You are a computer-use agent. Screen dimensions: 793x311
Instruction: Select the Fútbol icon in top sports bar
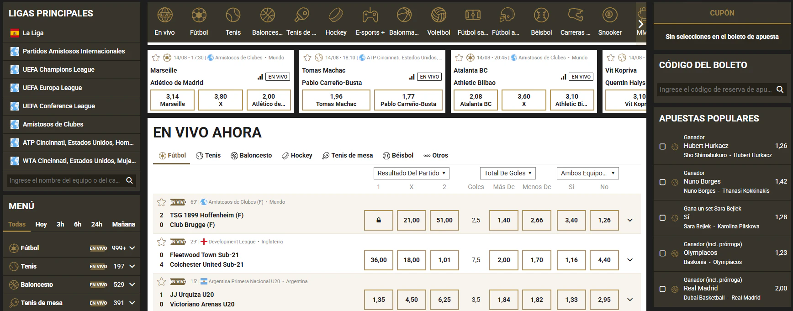[199, 16]
